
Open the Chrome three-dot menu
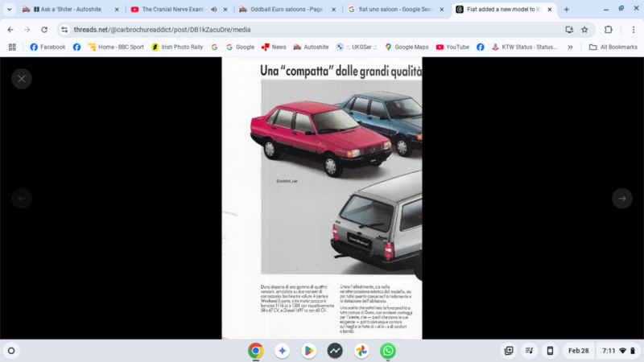[x=634, y=30]
